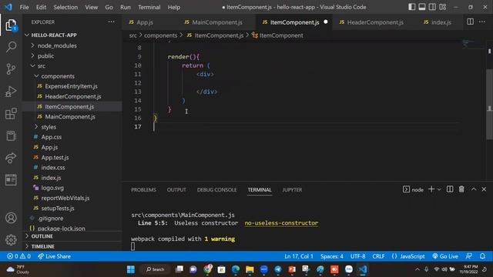The width and height of the screenshot is (493, 277).
Task: Open the Extensions view
Action: click(11, 114)
